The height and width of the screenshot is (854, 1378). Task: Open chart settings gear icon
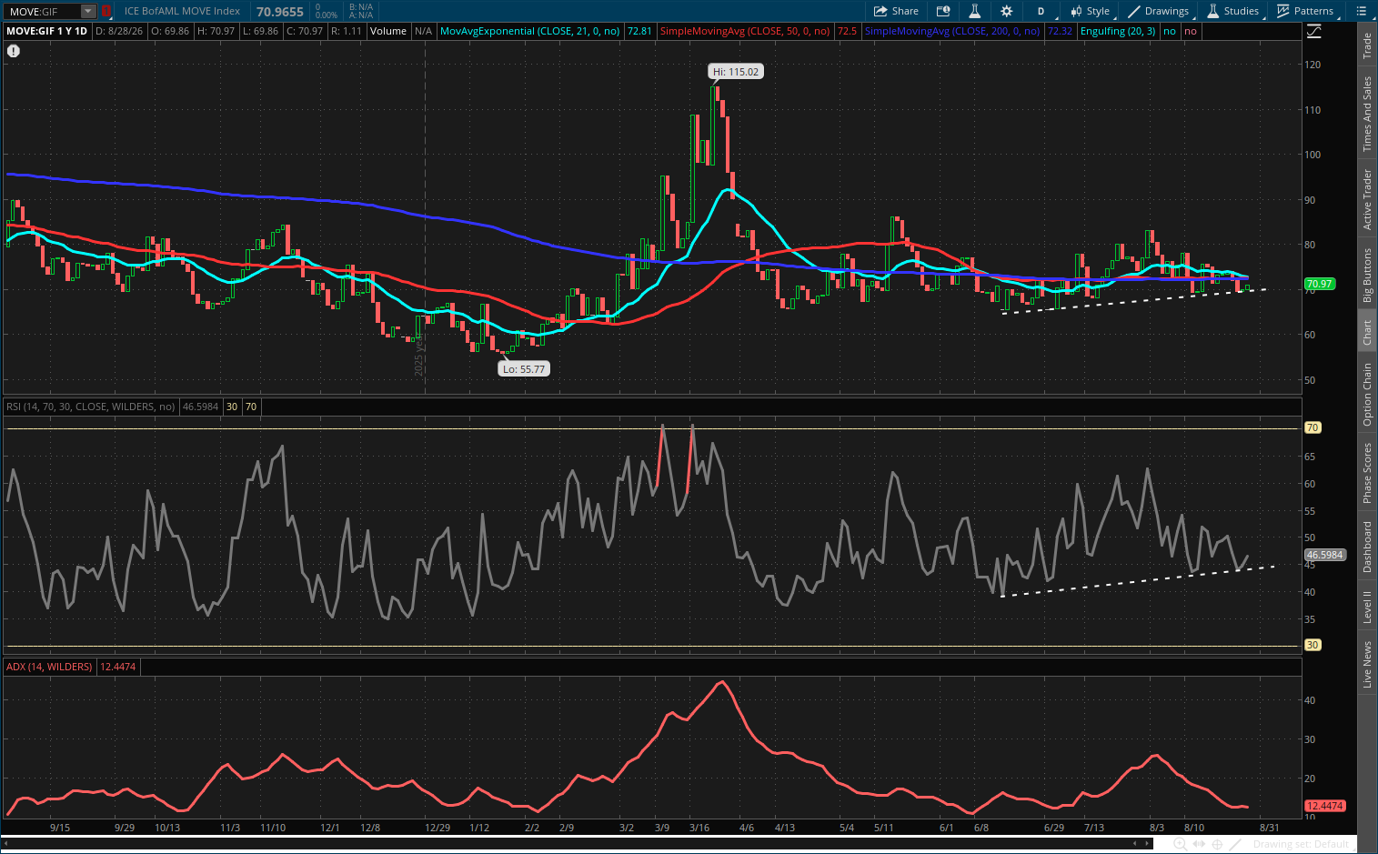tap(1006, 11)
